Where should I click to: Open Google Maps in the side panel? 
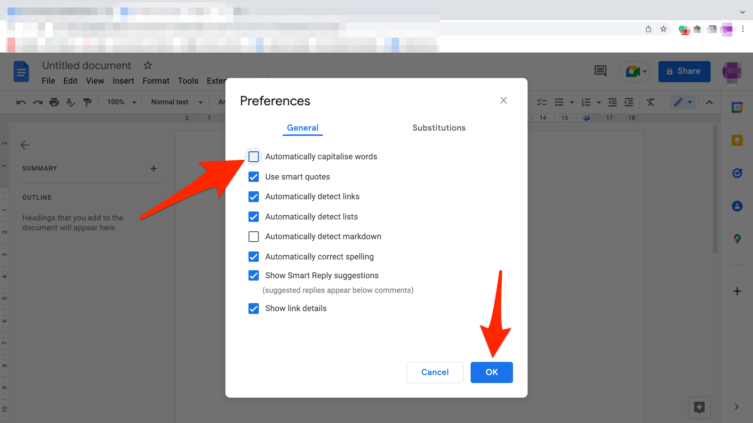click(737, 239)
